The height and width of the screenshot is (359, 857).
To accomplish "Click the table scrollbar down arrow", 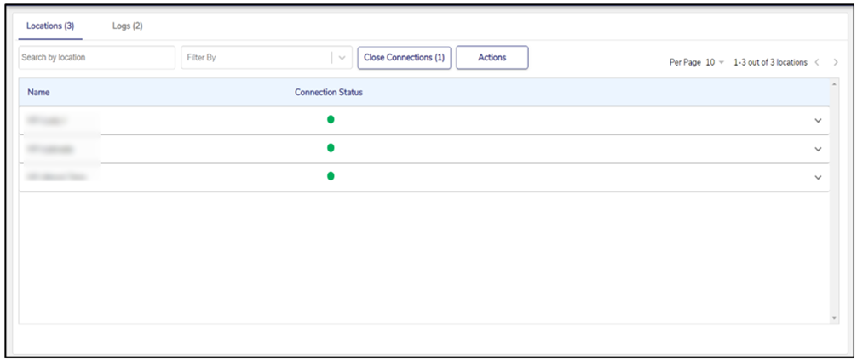I will pos(834,318).
